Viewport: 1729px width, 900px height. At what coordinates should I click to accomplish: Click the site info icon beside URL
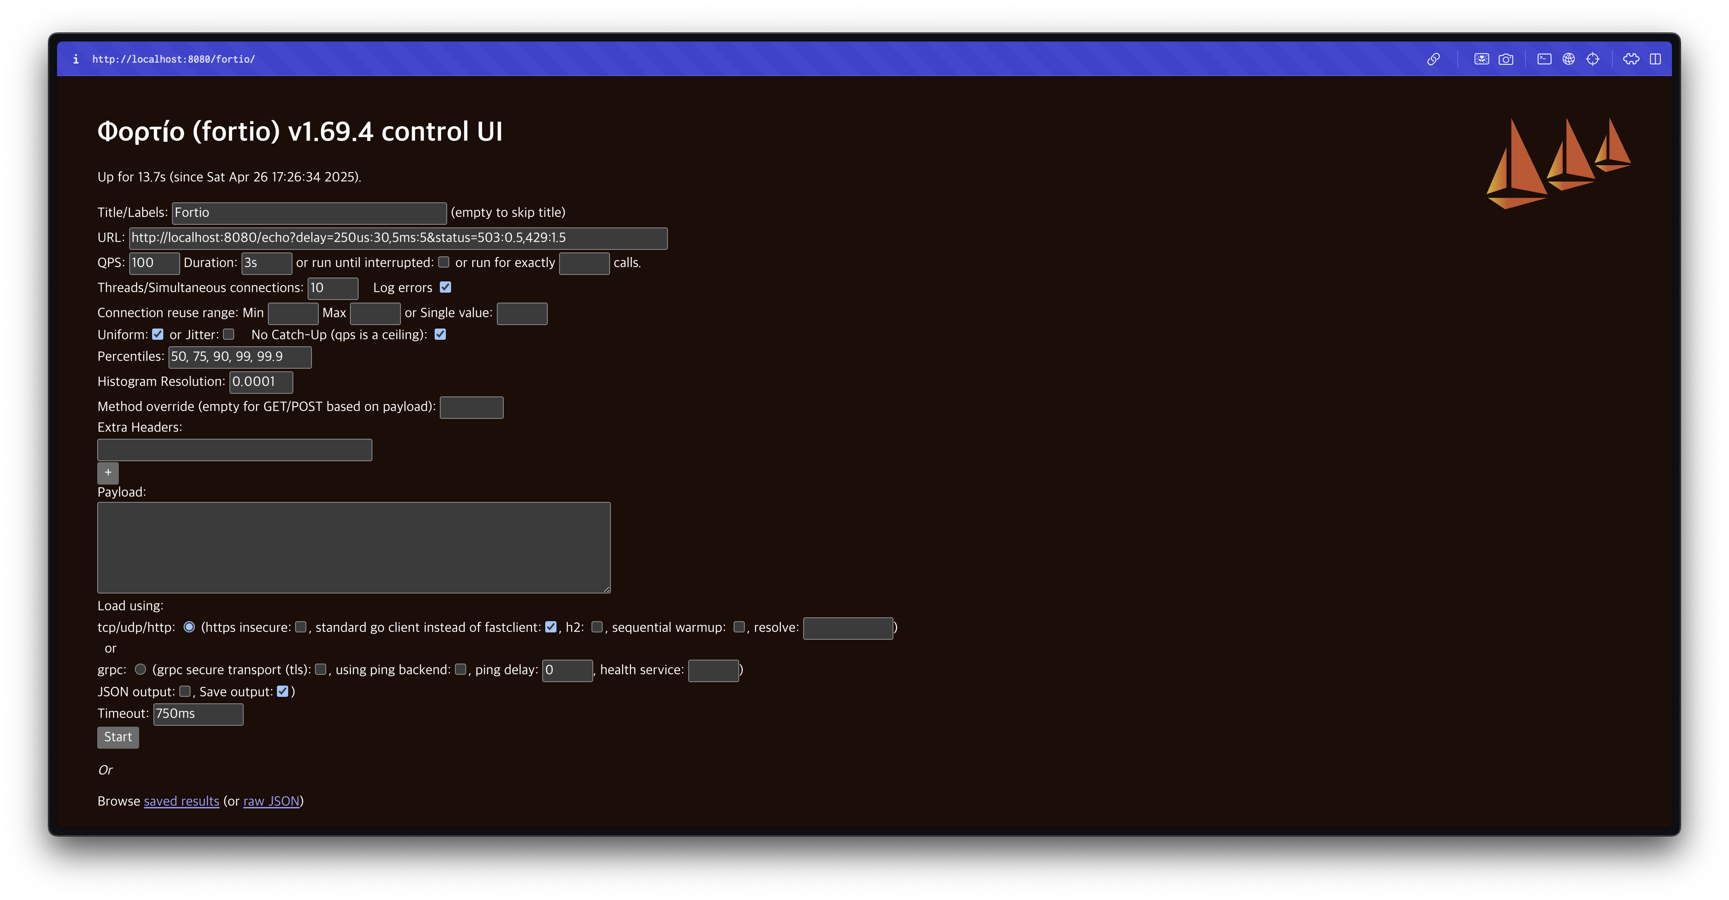click(76, 59)
